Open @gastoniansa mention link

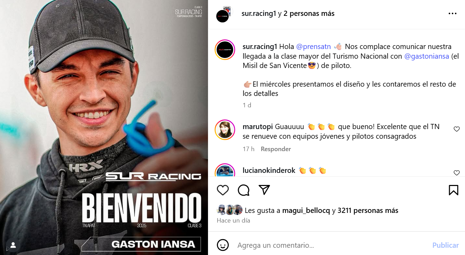427,56
